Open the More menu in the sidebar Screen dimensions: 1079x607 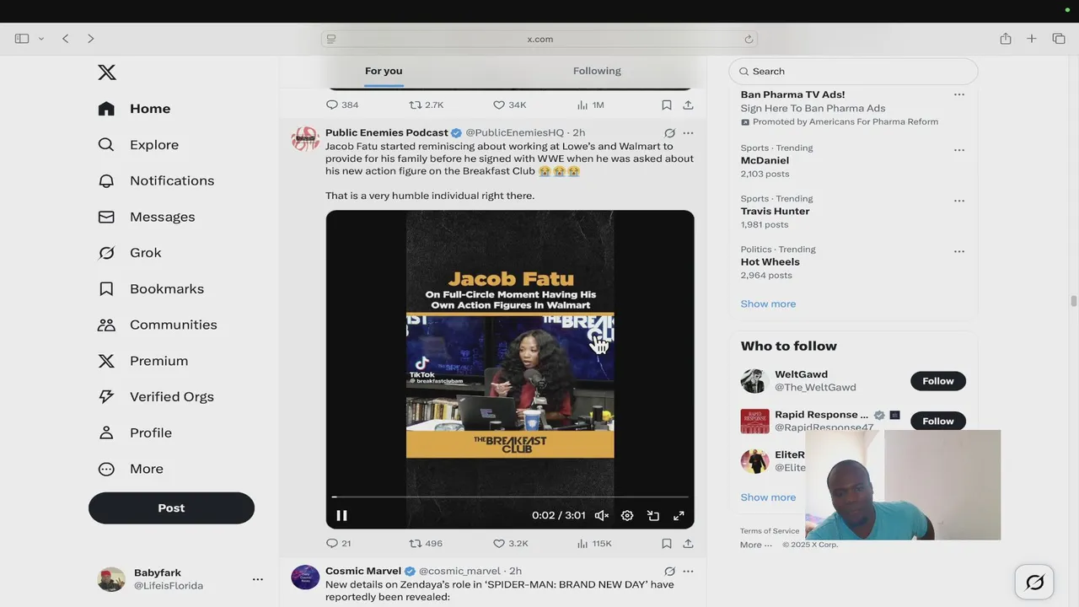pos(131,469)
